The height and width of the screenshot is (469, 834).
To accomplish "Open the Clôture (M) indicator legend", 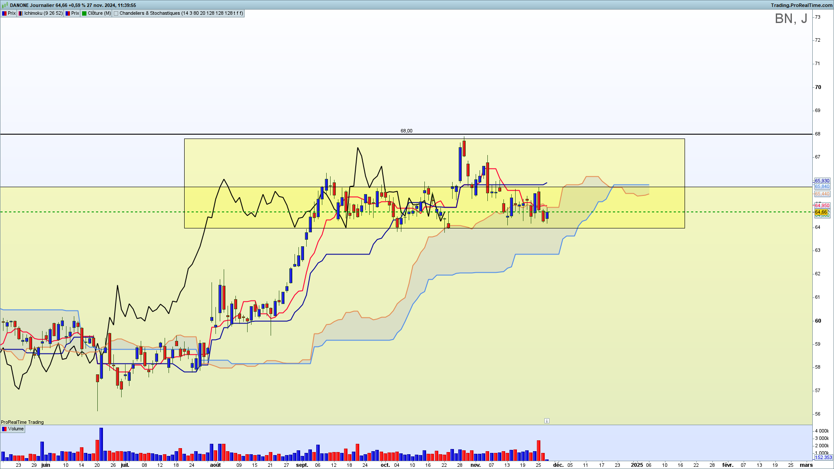I will click(x=96, y=13).
